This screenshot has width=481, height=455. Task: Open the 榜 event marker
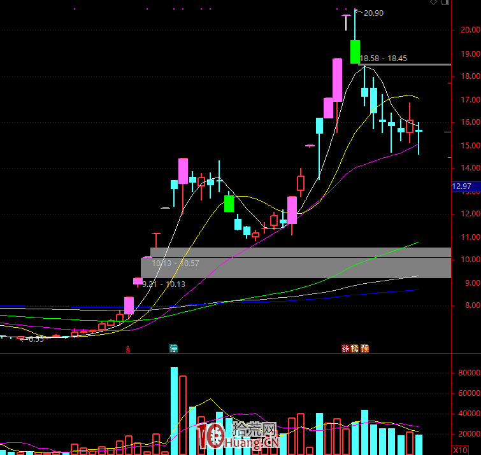pos(355,348)
